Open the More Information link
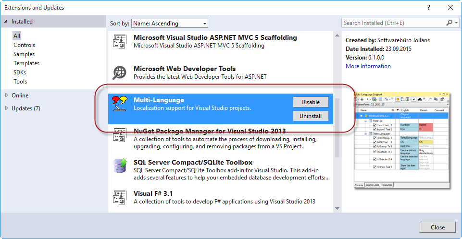This screenshot has height=239, width=462. (368, 66)
